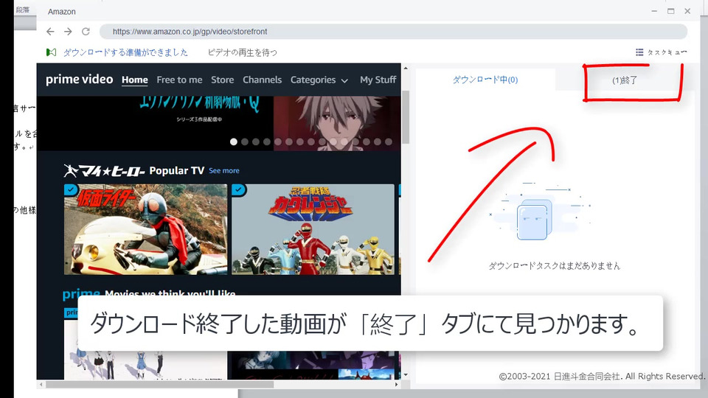Toggle the checkmark on the Kamen Rider thumbnail
The image size is (708, 398).
pos(71,189)
